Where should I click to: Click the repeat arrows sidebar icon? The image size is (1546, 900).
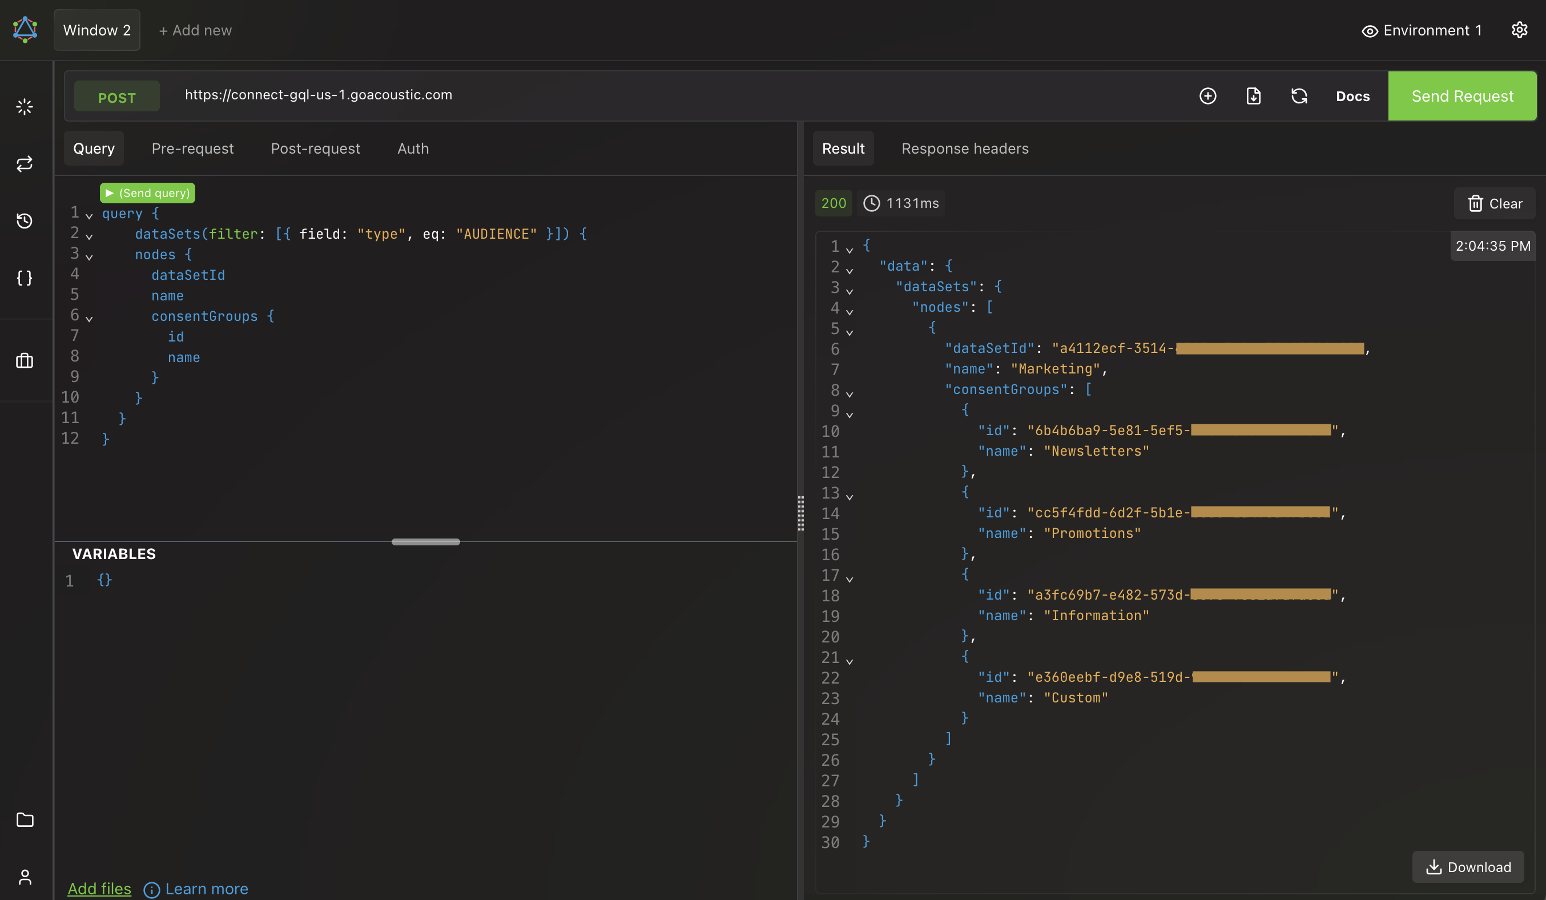tap(25, 164)
